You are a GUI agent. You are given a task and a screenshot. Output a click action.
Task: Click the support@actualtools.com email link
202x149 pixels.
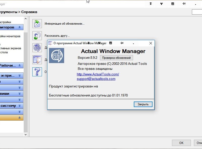[x=96, y=79]
